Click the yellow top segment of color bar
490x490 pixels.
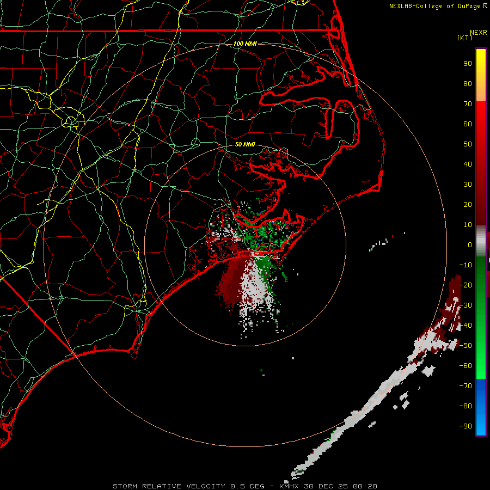pos(481,75)
